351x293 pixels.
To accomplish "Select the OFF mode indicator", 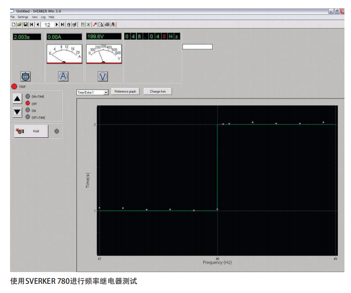I will [x=28, y=103].
